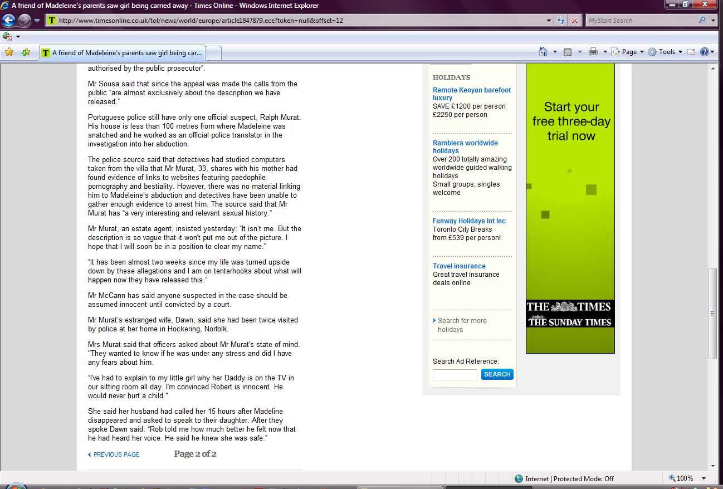The image size is (723, 489).
Task: Go to the Home page icon
Action: click(x=543, y=52)
